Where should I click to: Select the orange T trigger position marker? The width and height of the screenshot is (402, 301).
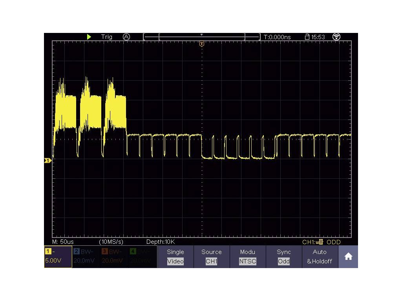click(x=202, y=44)
